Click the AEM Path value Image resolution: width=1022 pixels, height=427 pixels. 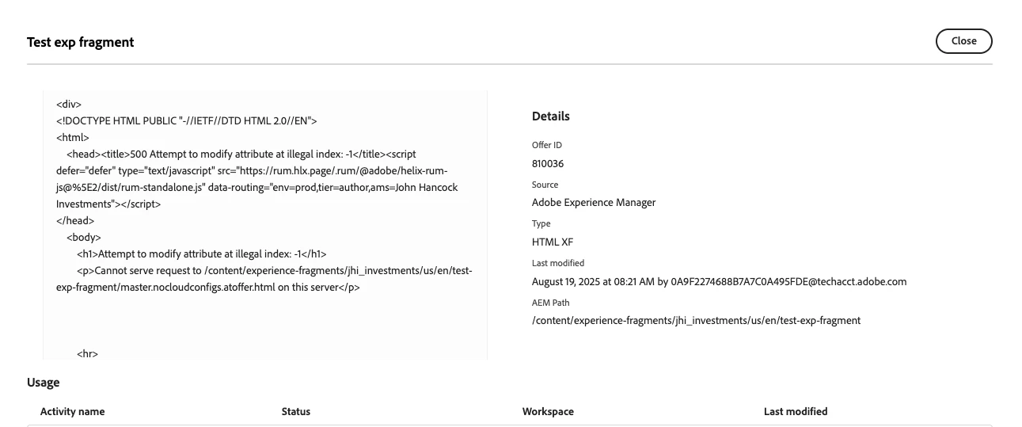[x=696, y=320]
